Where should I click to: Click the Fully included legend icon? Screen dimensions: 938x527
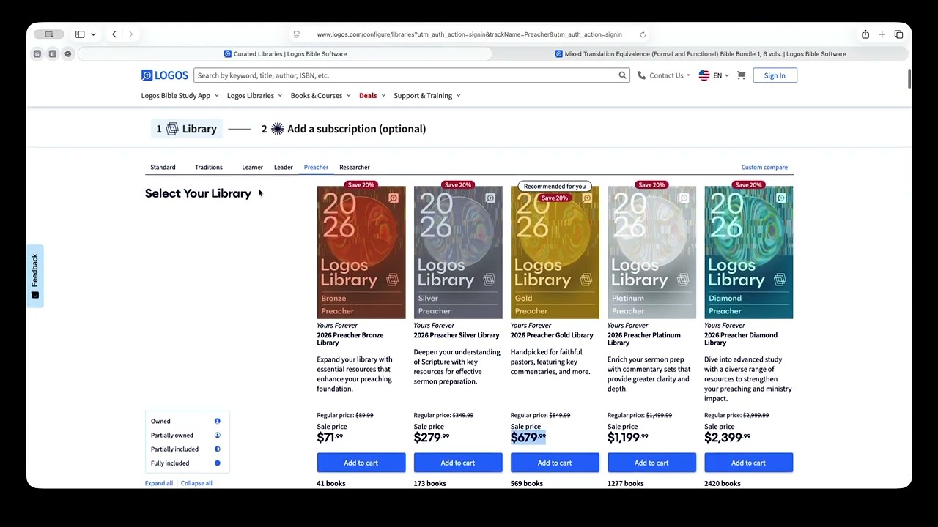(217, 463)
